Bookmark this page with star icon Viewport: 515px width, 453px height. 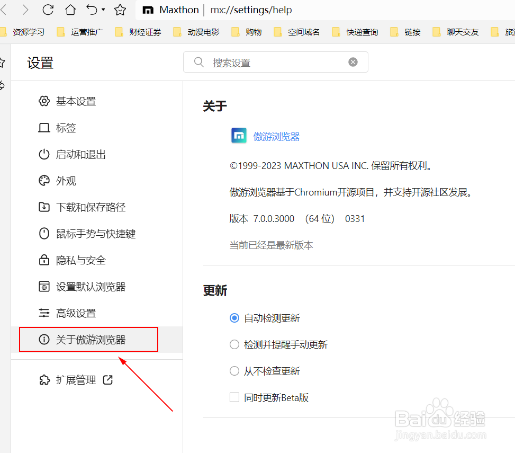click(120, 10)
